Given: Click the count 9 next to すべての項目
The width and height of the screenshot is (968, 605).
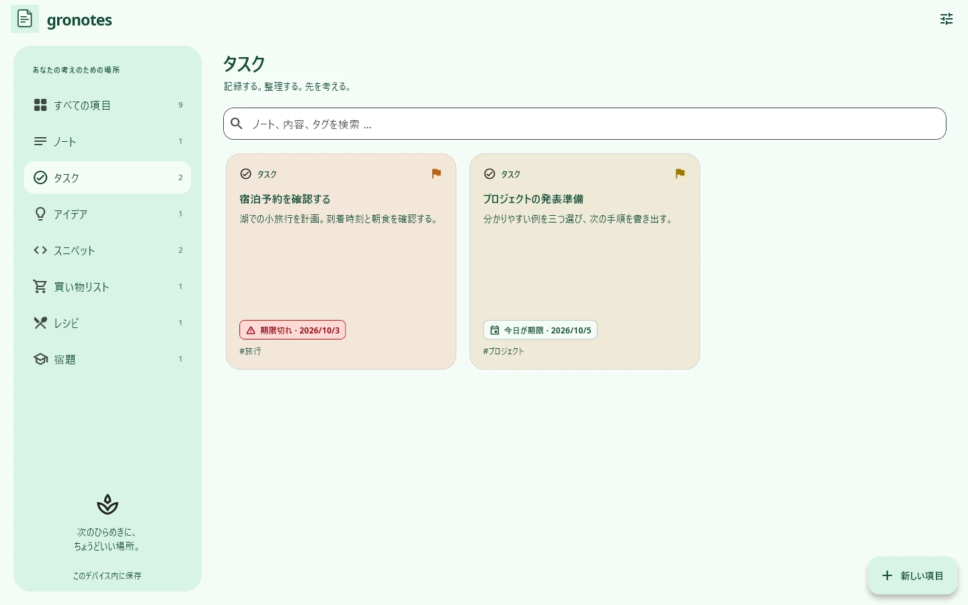Looking at the screenshot, I should [x=180, y=105].
